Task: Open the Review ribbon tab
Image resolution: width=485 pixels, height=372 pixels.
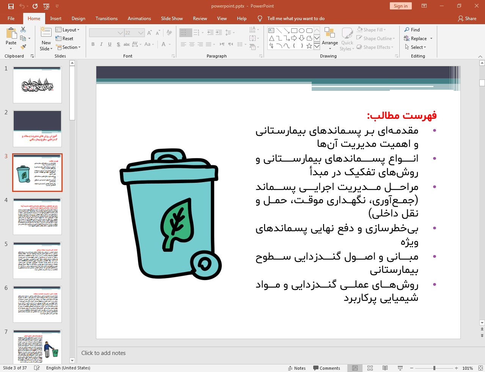Action: (x=200, y=18)
